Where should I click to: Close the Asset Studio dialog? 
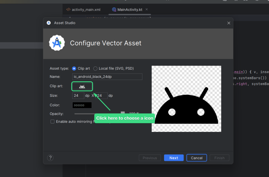[x=229, y=23]
